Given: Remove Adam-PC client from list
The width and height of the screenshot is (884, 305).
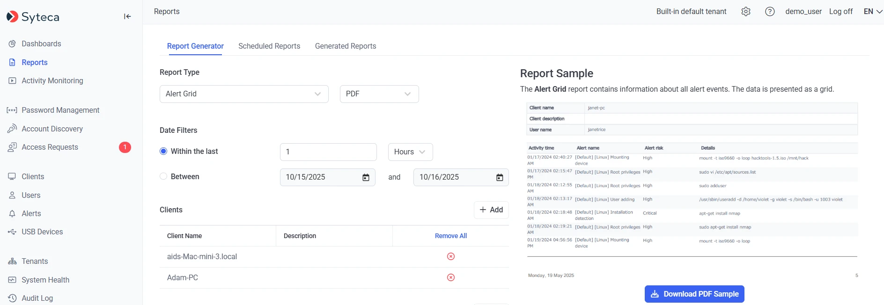Looking at the screenshot, I should (x=450, y=277).
